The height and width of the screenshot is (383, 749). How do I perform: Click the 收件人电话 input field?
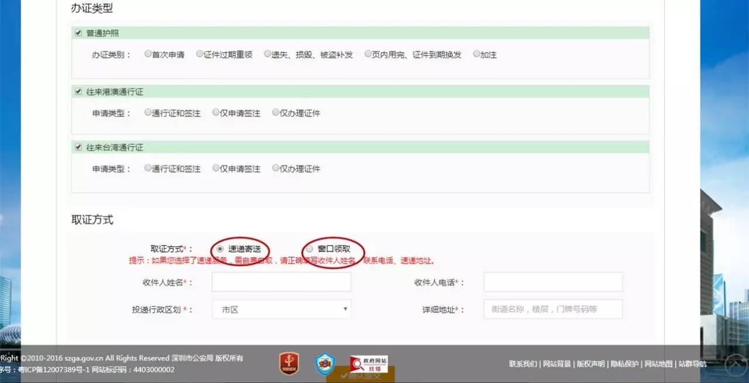pos(552,282)
